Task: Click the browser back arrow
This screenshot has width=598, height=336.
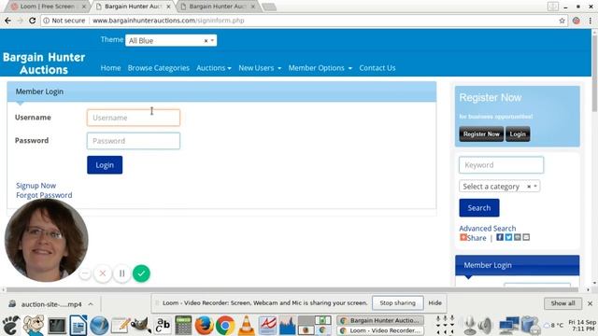Action: [8, 21]
